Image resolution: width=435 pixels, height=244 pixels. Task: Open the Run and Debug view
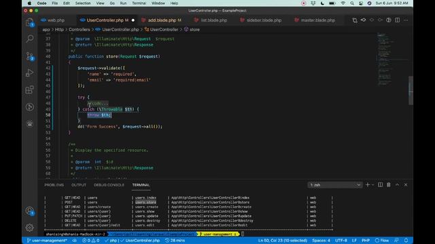coord(30,73)
